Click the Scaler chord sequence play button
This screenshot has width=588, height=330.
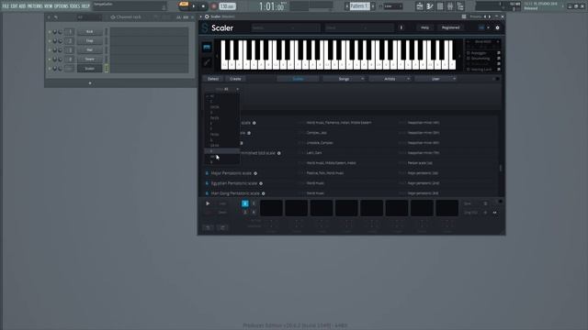(x=208, y=203)
